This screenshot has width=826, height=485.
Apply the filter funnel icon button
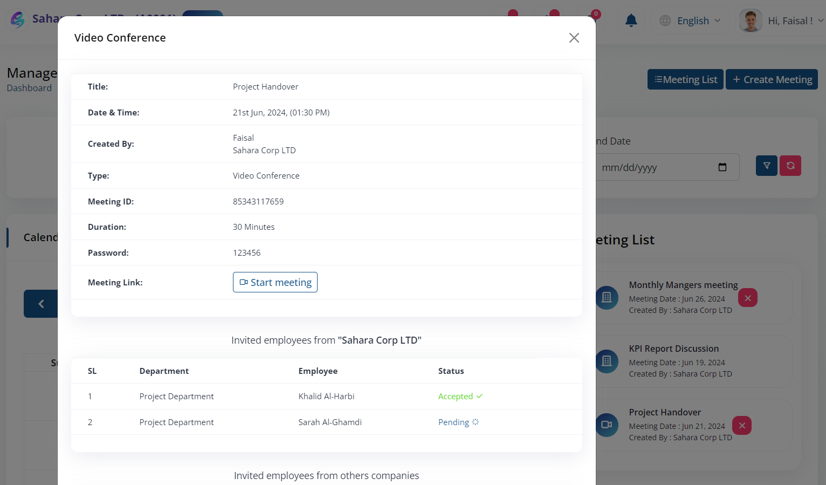[766, 166]
